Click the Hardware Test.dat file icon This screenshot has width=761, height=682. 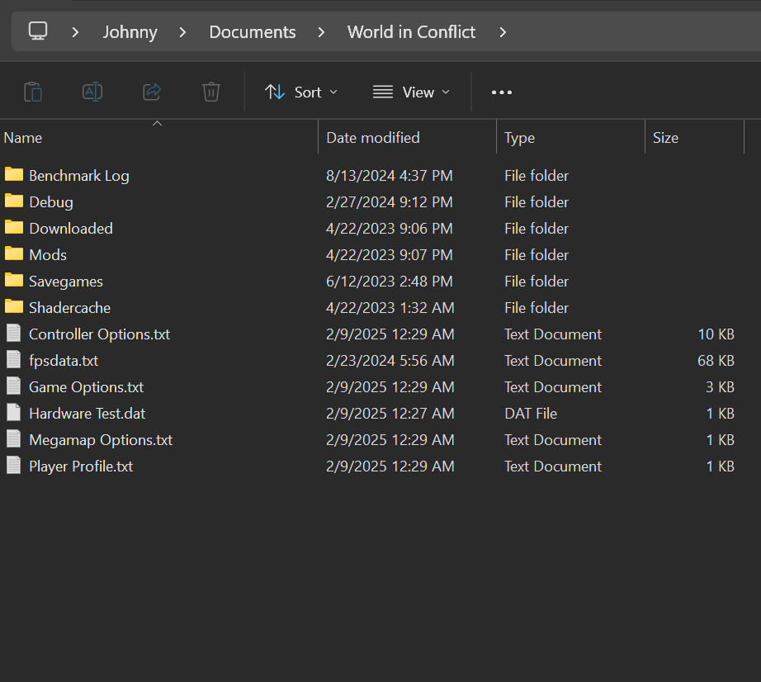click(13, 413)
